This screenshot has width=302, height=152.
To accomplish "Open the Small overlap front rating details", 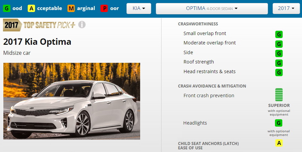I will click(x=205, y=33).
